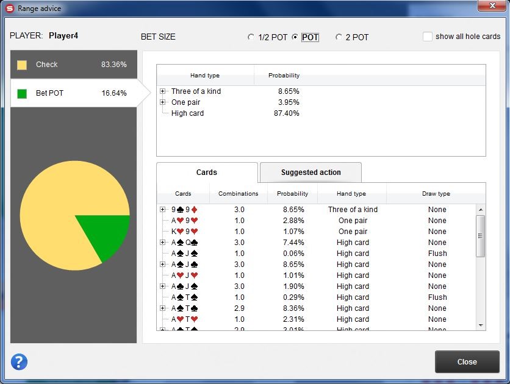Switch to the Suggested action tab

coord(311,172)
